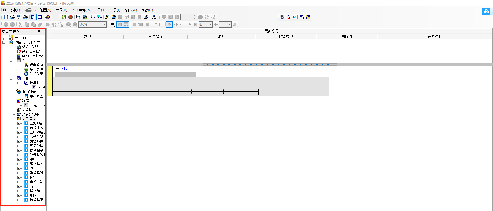Toggle the selection arrow tool
The width and height of the screenshot is (493, 211).
click(169, 24)
